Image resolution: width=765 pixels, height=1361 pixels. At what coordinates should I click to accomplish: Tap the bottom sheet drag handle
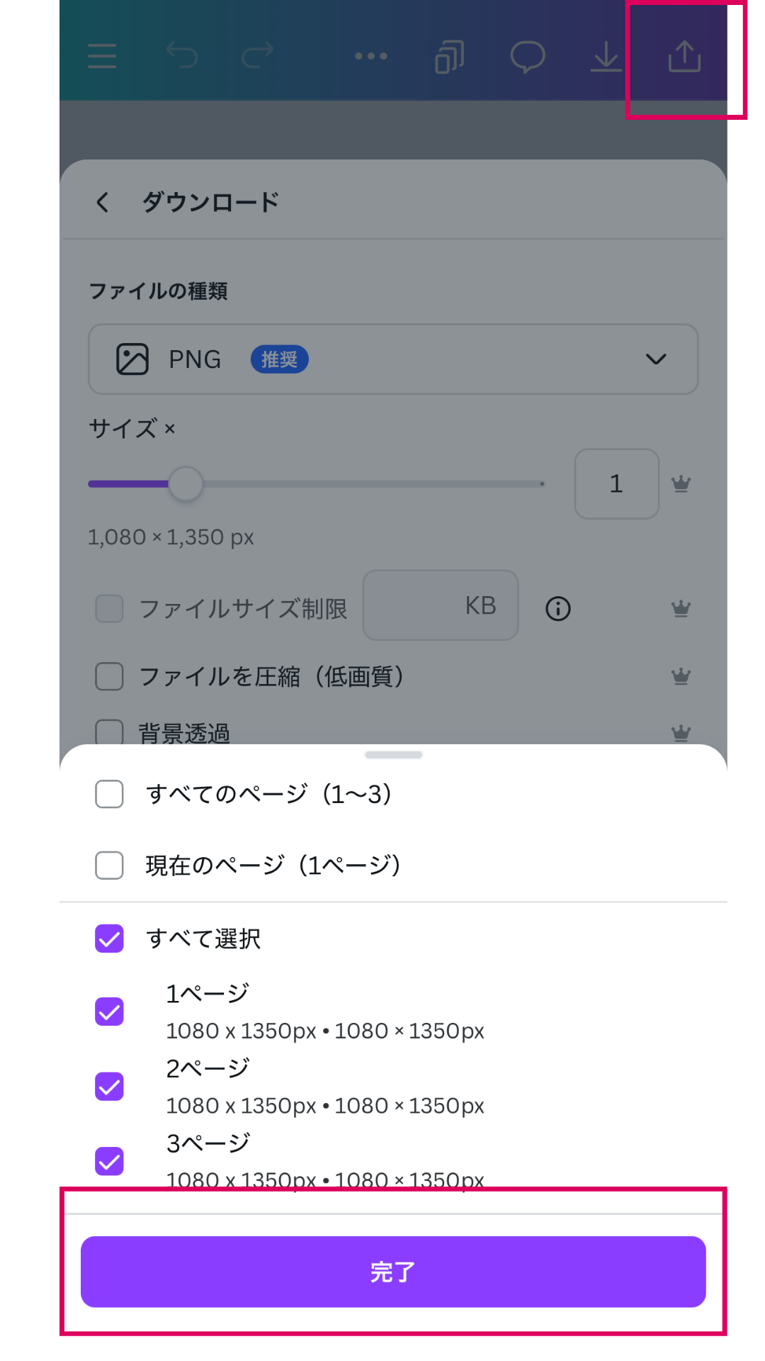click(393, 755)
